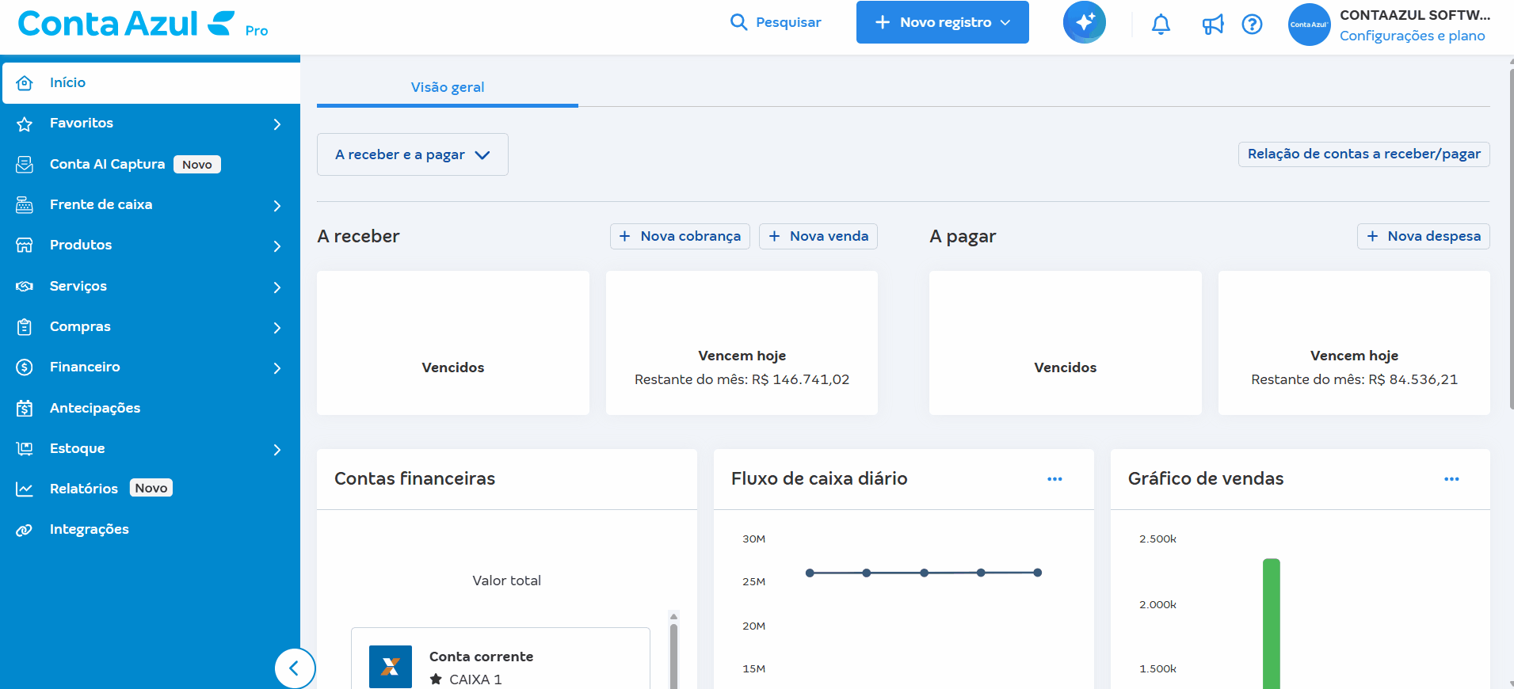Click the Favoritos star icon
Image resolution: width=1514 pixels, height=689 pixels.
point(25,124)
